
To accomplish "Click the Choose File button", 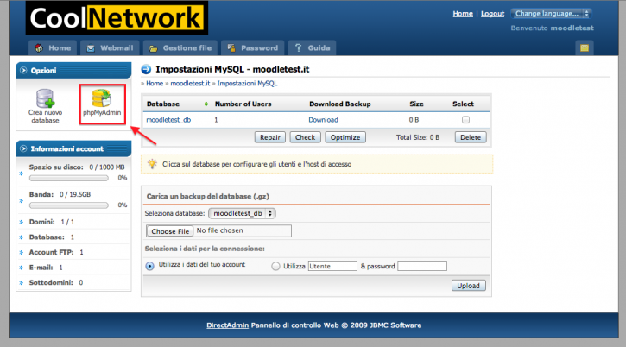I will tap(170, 231).
